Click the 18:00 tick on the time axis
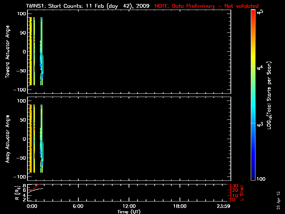 tap(180, 206)
